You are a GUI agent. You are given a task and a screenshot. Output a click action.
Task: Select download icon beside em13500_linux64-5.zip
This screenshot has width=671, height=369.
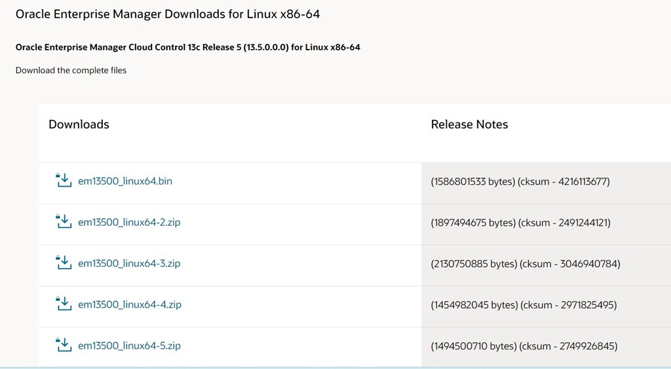click(x=63, y=345)
